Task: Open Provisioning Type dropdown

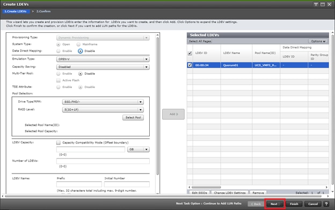Action: click(103, 38)
